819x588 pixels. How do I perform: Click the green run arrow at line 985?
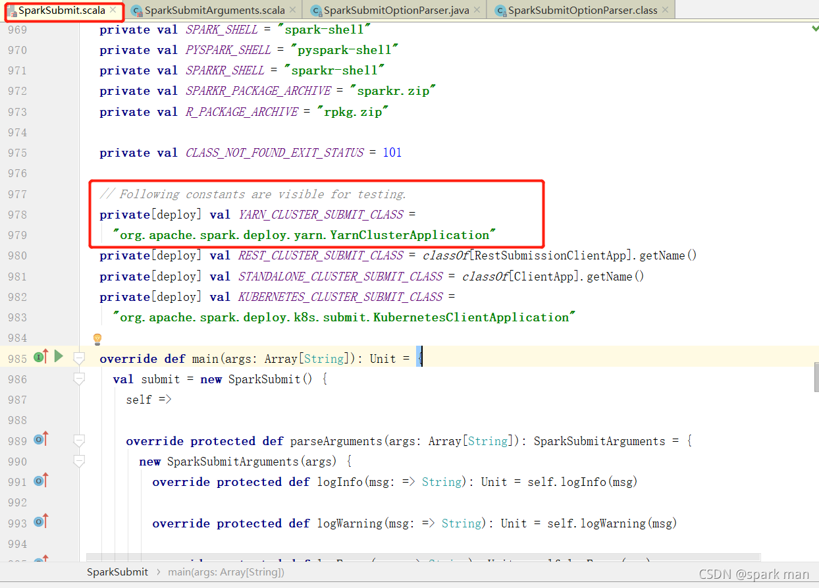click(59, 357)
